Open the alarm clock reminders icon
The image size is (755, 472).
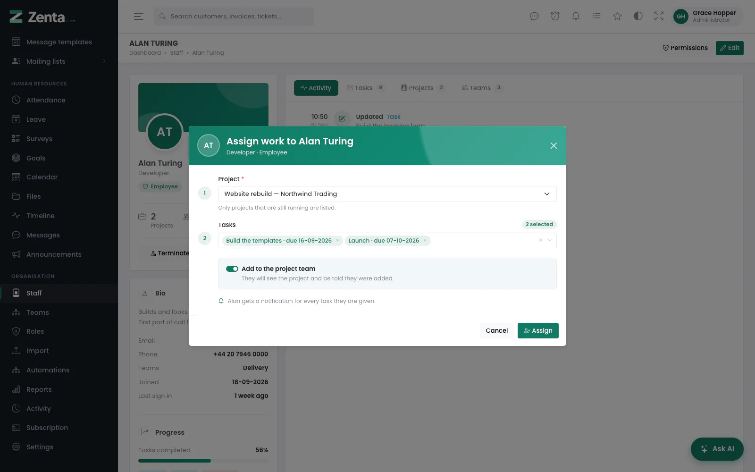click(555, 16)
